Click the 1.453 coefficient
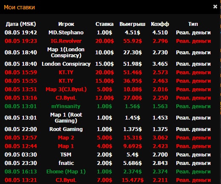Viewport: 221px width, 184px height. click(x=160, y=118)
